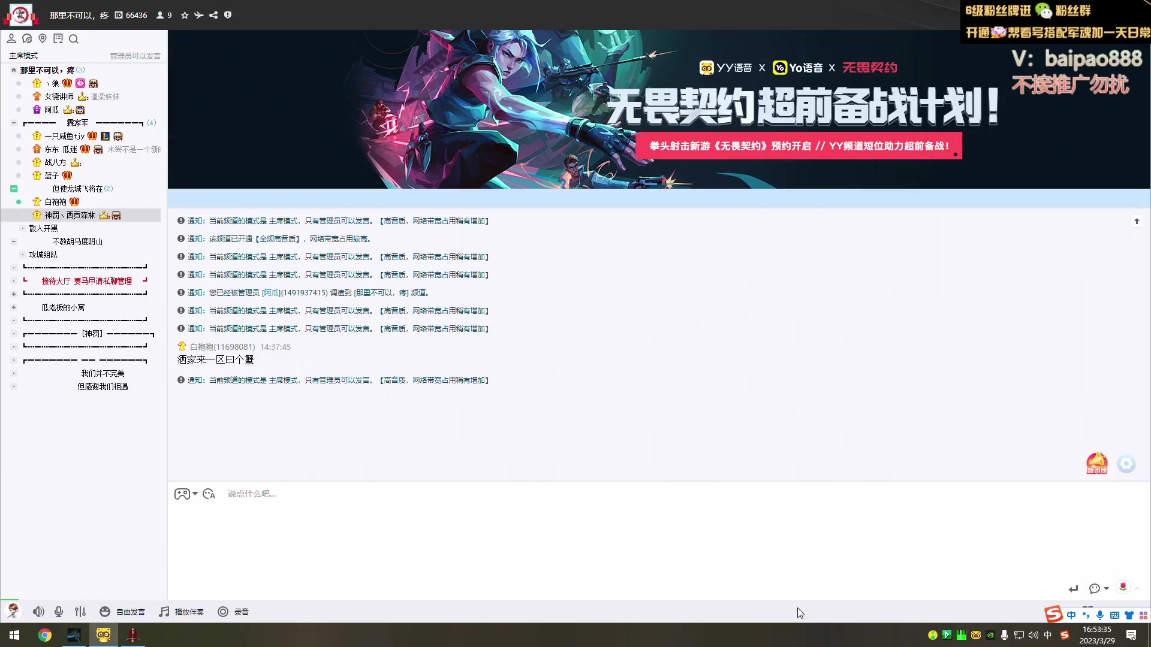Image resolution: width=1151 pixels, height=647 pixels.
Task: Click the tulip flower gift icon
Action: (1123, 588)
